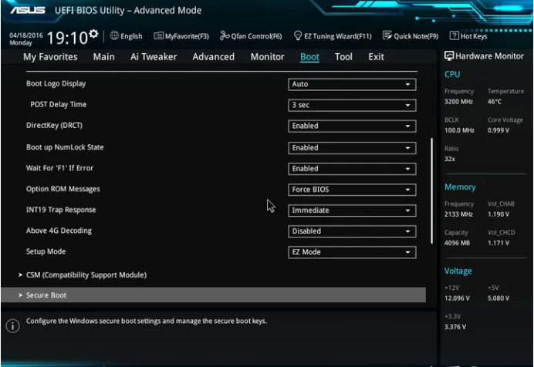The height and width of the screenshot is (367, 534).
Task: Open the Secure Boot submenu
Action: coord(214,295)
